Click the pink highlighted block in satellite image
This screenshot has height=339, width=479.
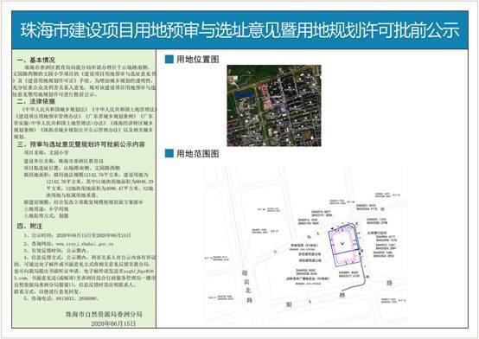click(266, 97)
